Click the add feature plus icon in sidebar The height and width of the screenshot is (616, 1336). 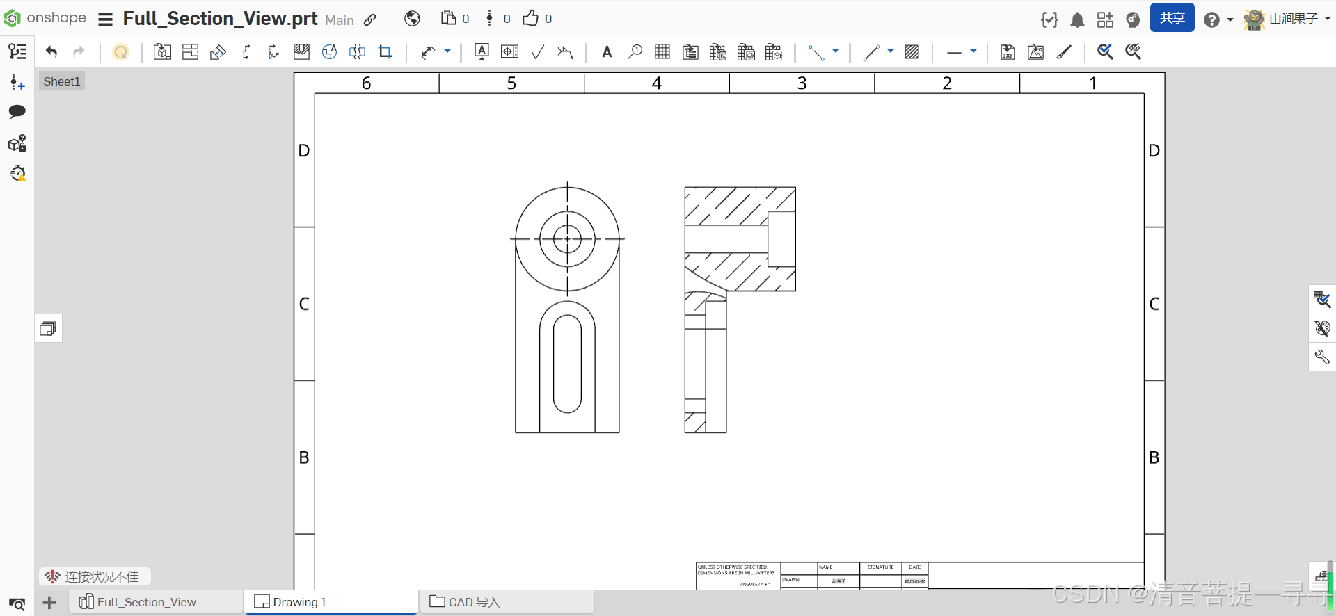coord(17,83)
